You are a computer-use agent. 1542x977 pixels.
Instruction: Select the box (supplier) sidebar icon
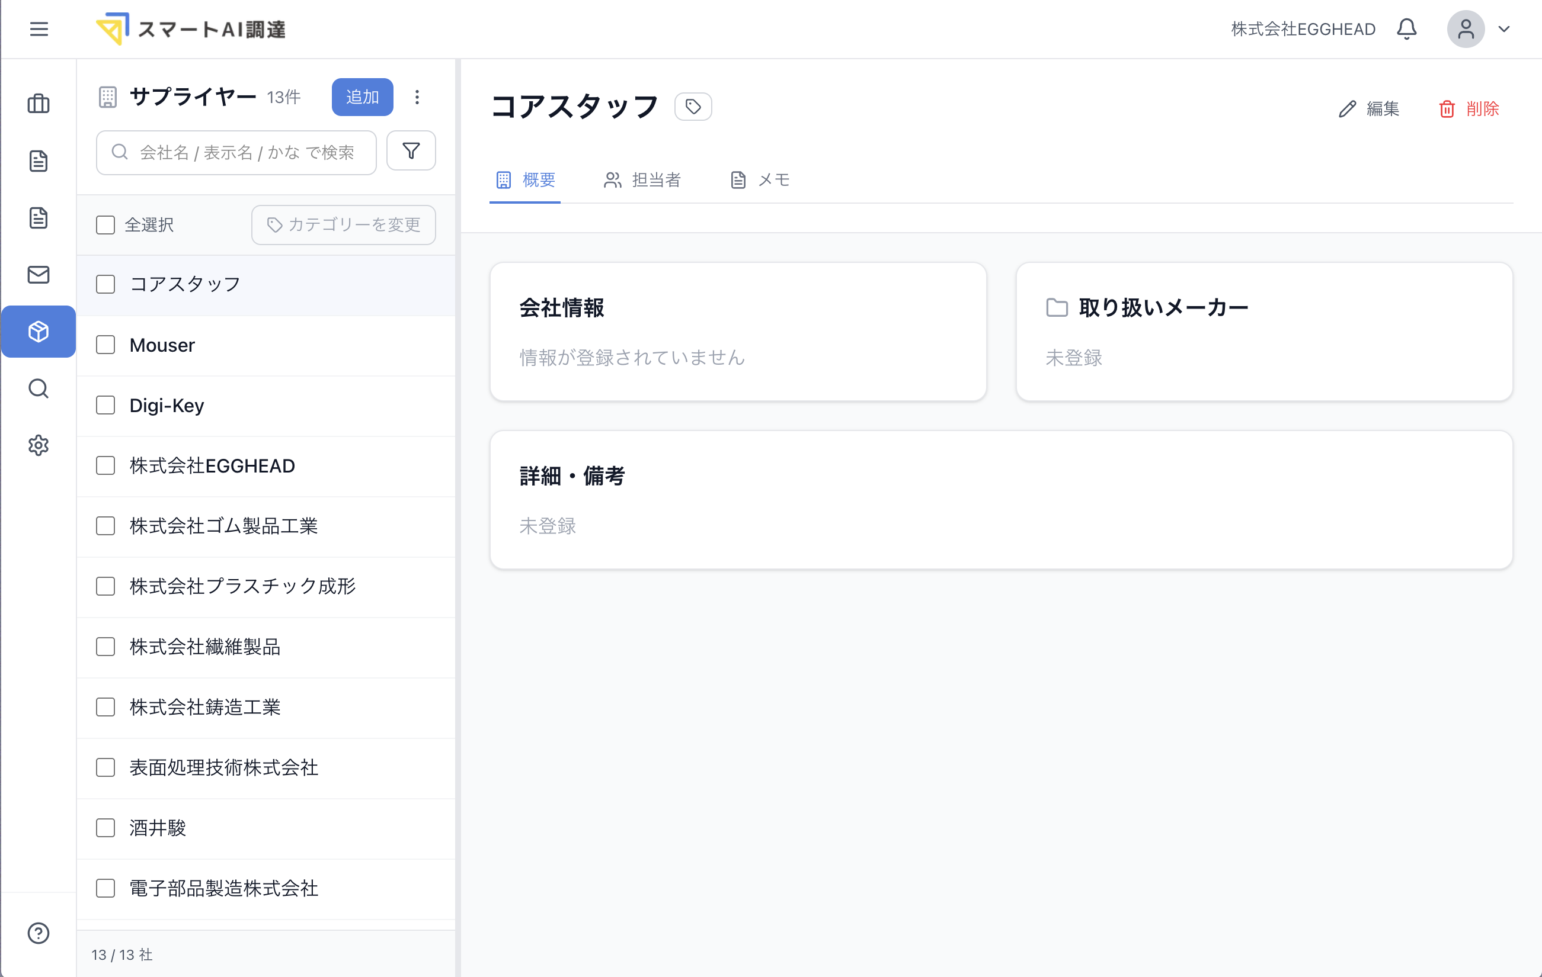pyautogui.click(x=39, y=332)
